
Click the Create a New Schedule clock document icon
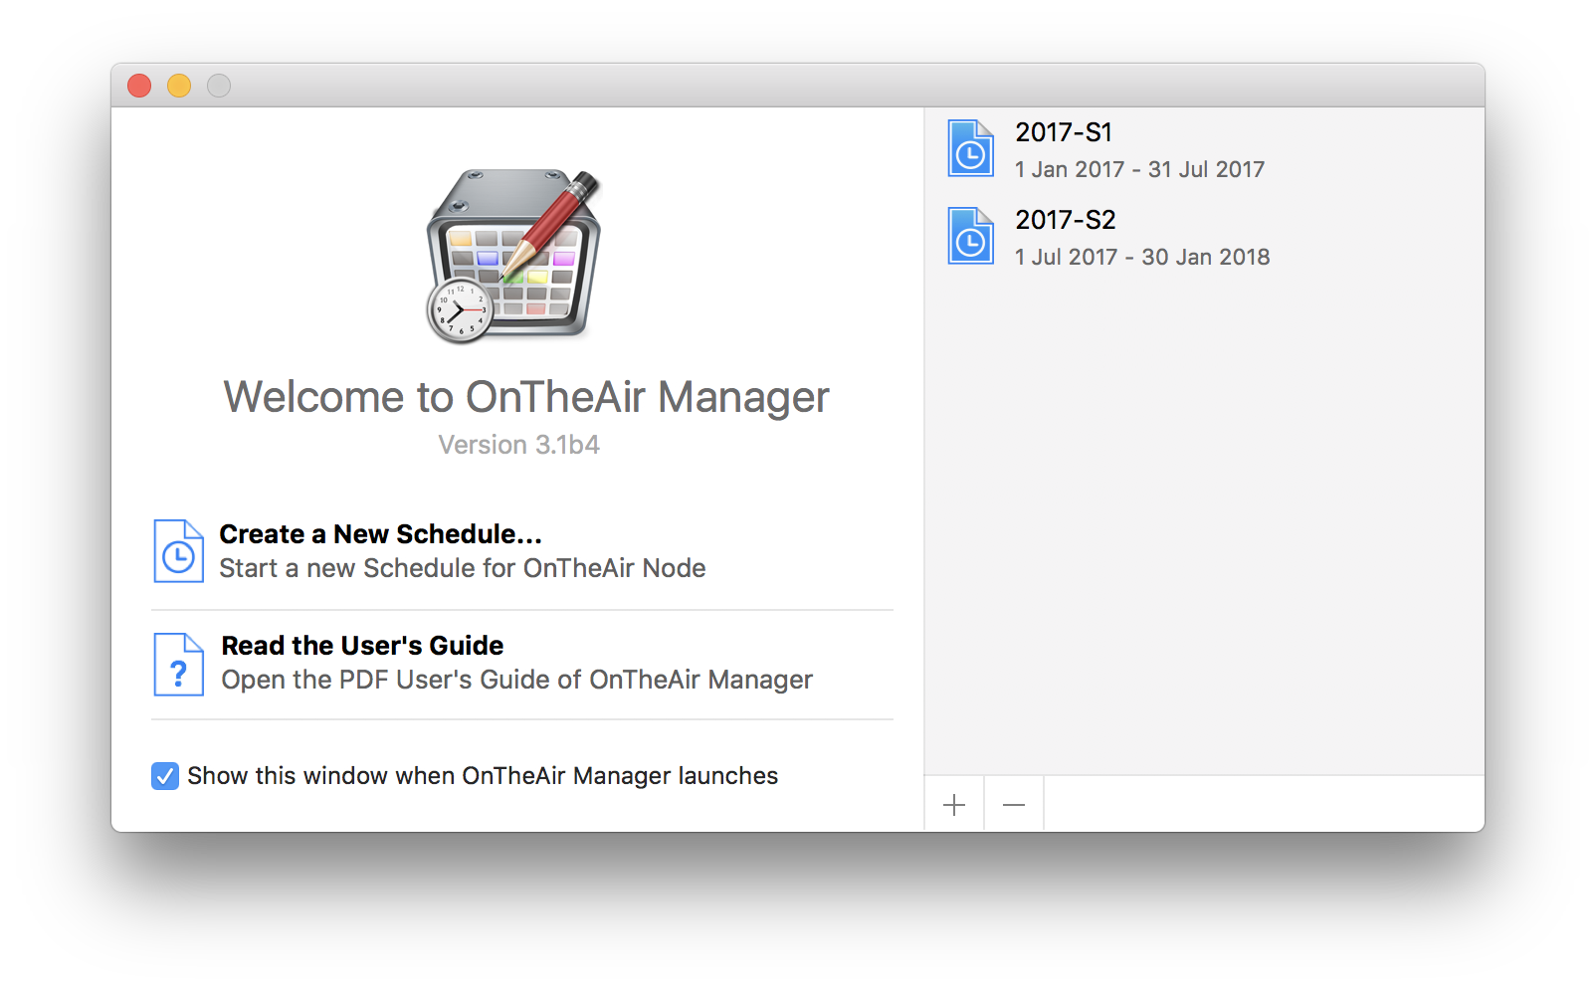179,551
